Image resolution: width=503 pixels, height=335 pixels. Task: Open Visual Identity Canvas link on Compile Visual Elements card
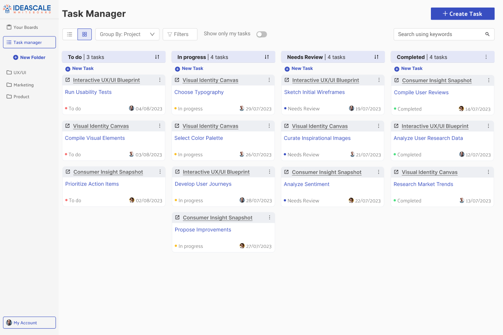point(101,126)
